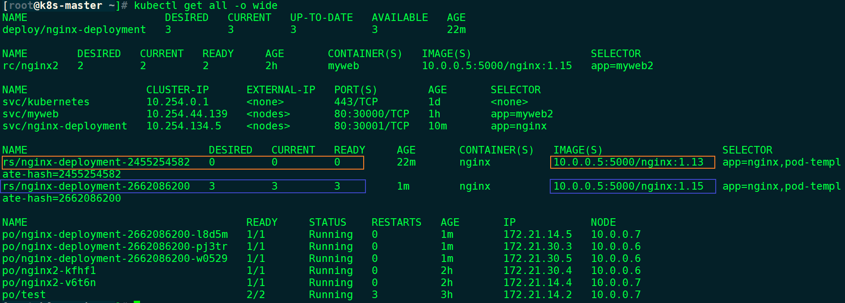The width and height of the screenshot is (845, 303).
Task: Click the blue-boxed rs/nginx-deployment-2662086200 entry
Action: (96, 187)
